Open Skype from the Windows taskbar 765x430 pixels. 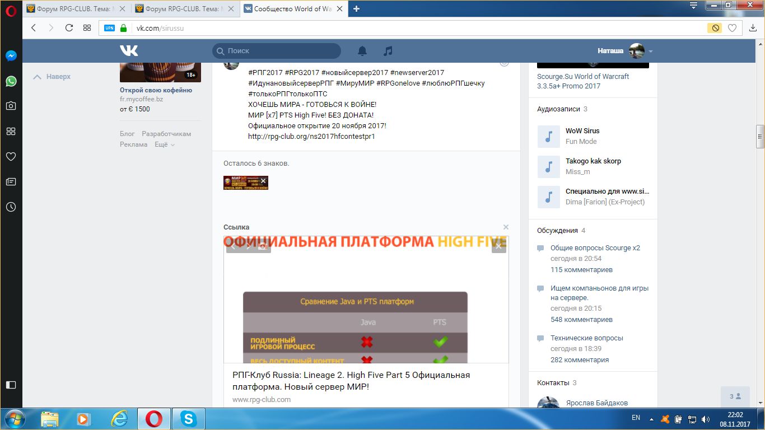pos(189,419)
